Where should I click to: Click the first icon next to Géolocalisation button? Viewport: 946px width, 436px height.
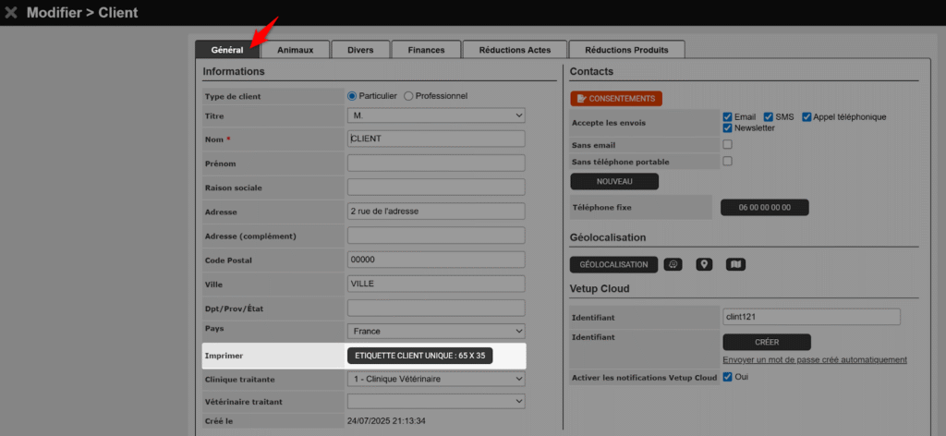click(x=673, y=265)
